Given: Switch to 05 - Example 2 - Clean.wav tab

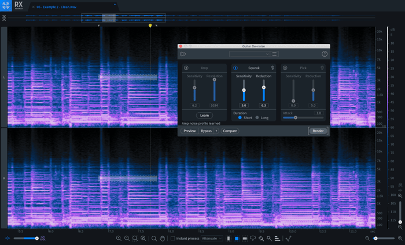Looking at the screenshot, I should pyautogui.click(x=57, y=7).
